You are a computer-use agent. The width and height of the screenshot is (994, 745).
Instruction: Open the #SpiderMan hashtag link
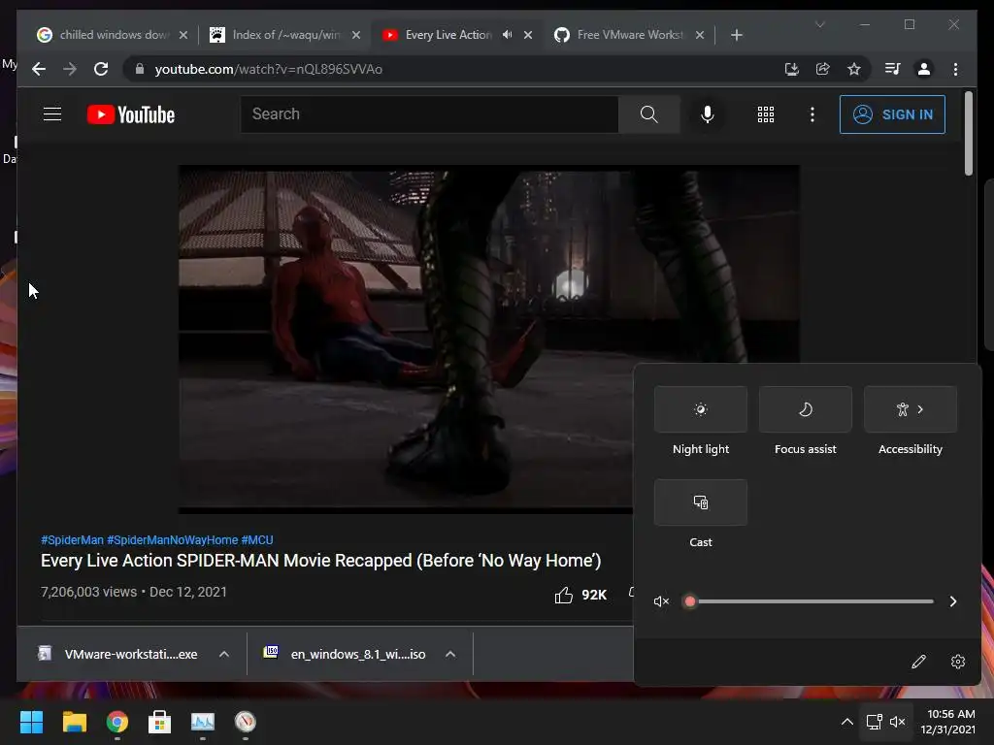[x=72, y=539]
